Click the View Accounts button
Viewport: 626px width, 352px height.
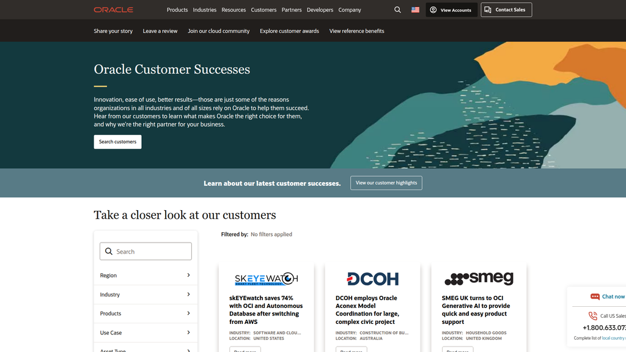click(x=451, y=10)
